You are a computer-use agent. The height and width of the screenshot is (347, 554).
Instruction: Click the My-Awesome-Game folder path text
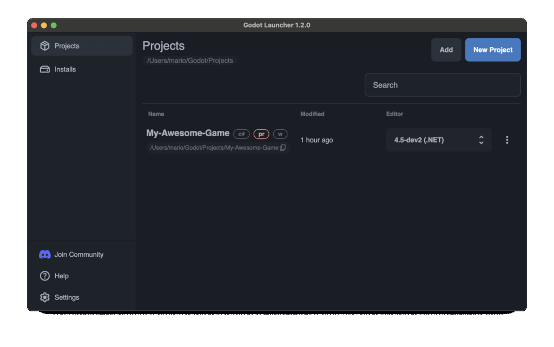[214, 148]
